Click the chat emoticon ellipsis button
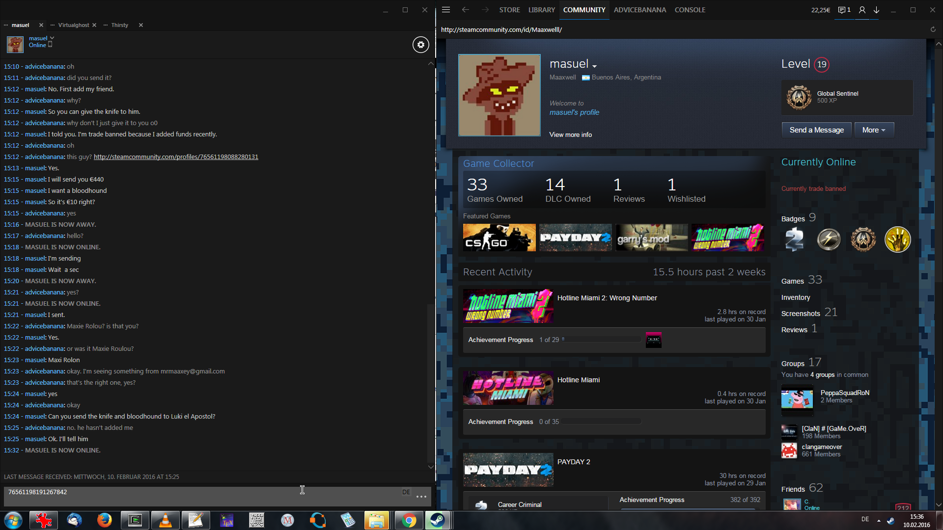 pos(421,497)
